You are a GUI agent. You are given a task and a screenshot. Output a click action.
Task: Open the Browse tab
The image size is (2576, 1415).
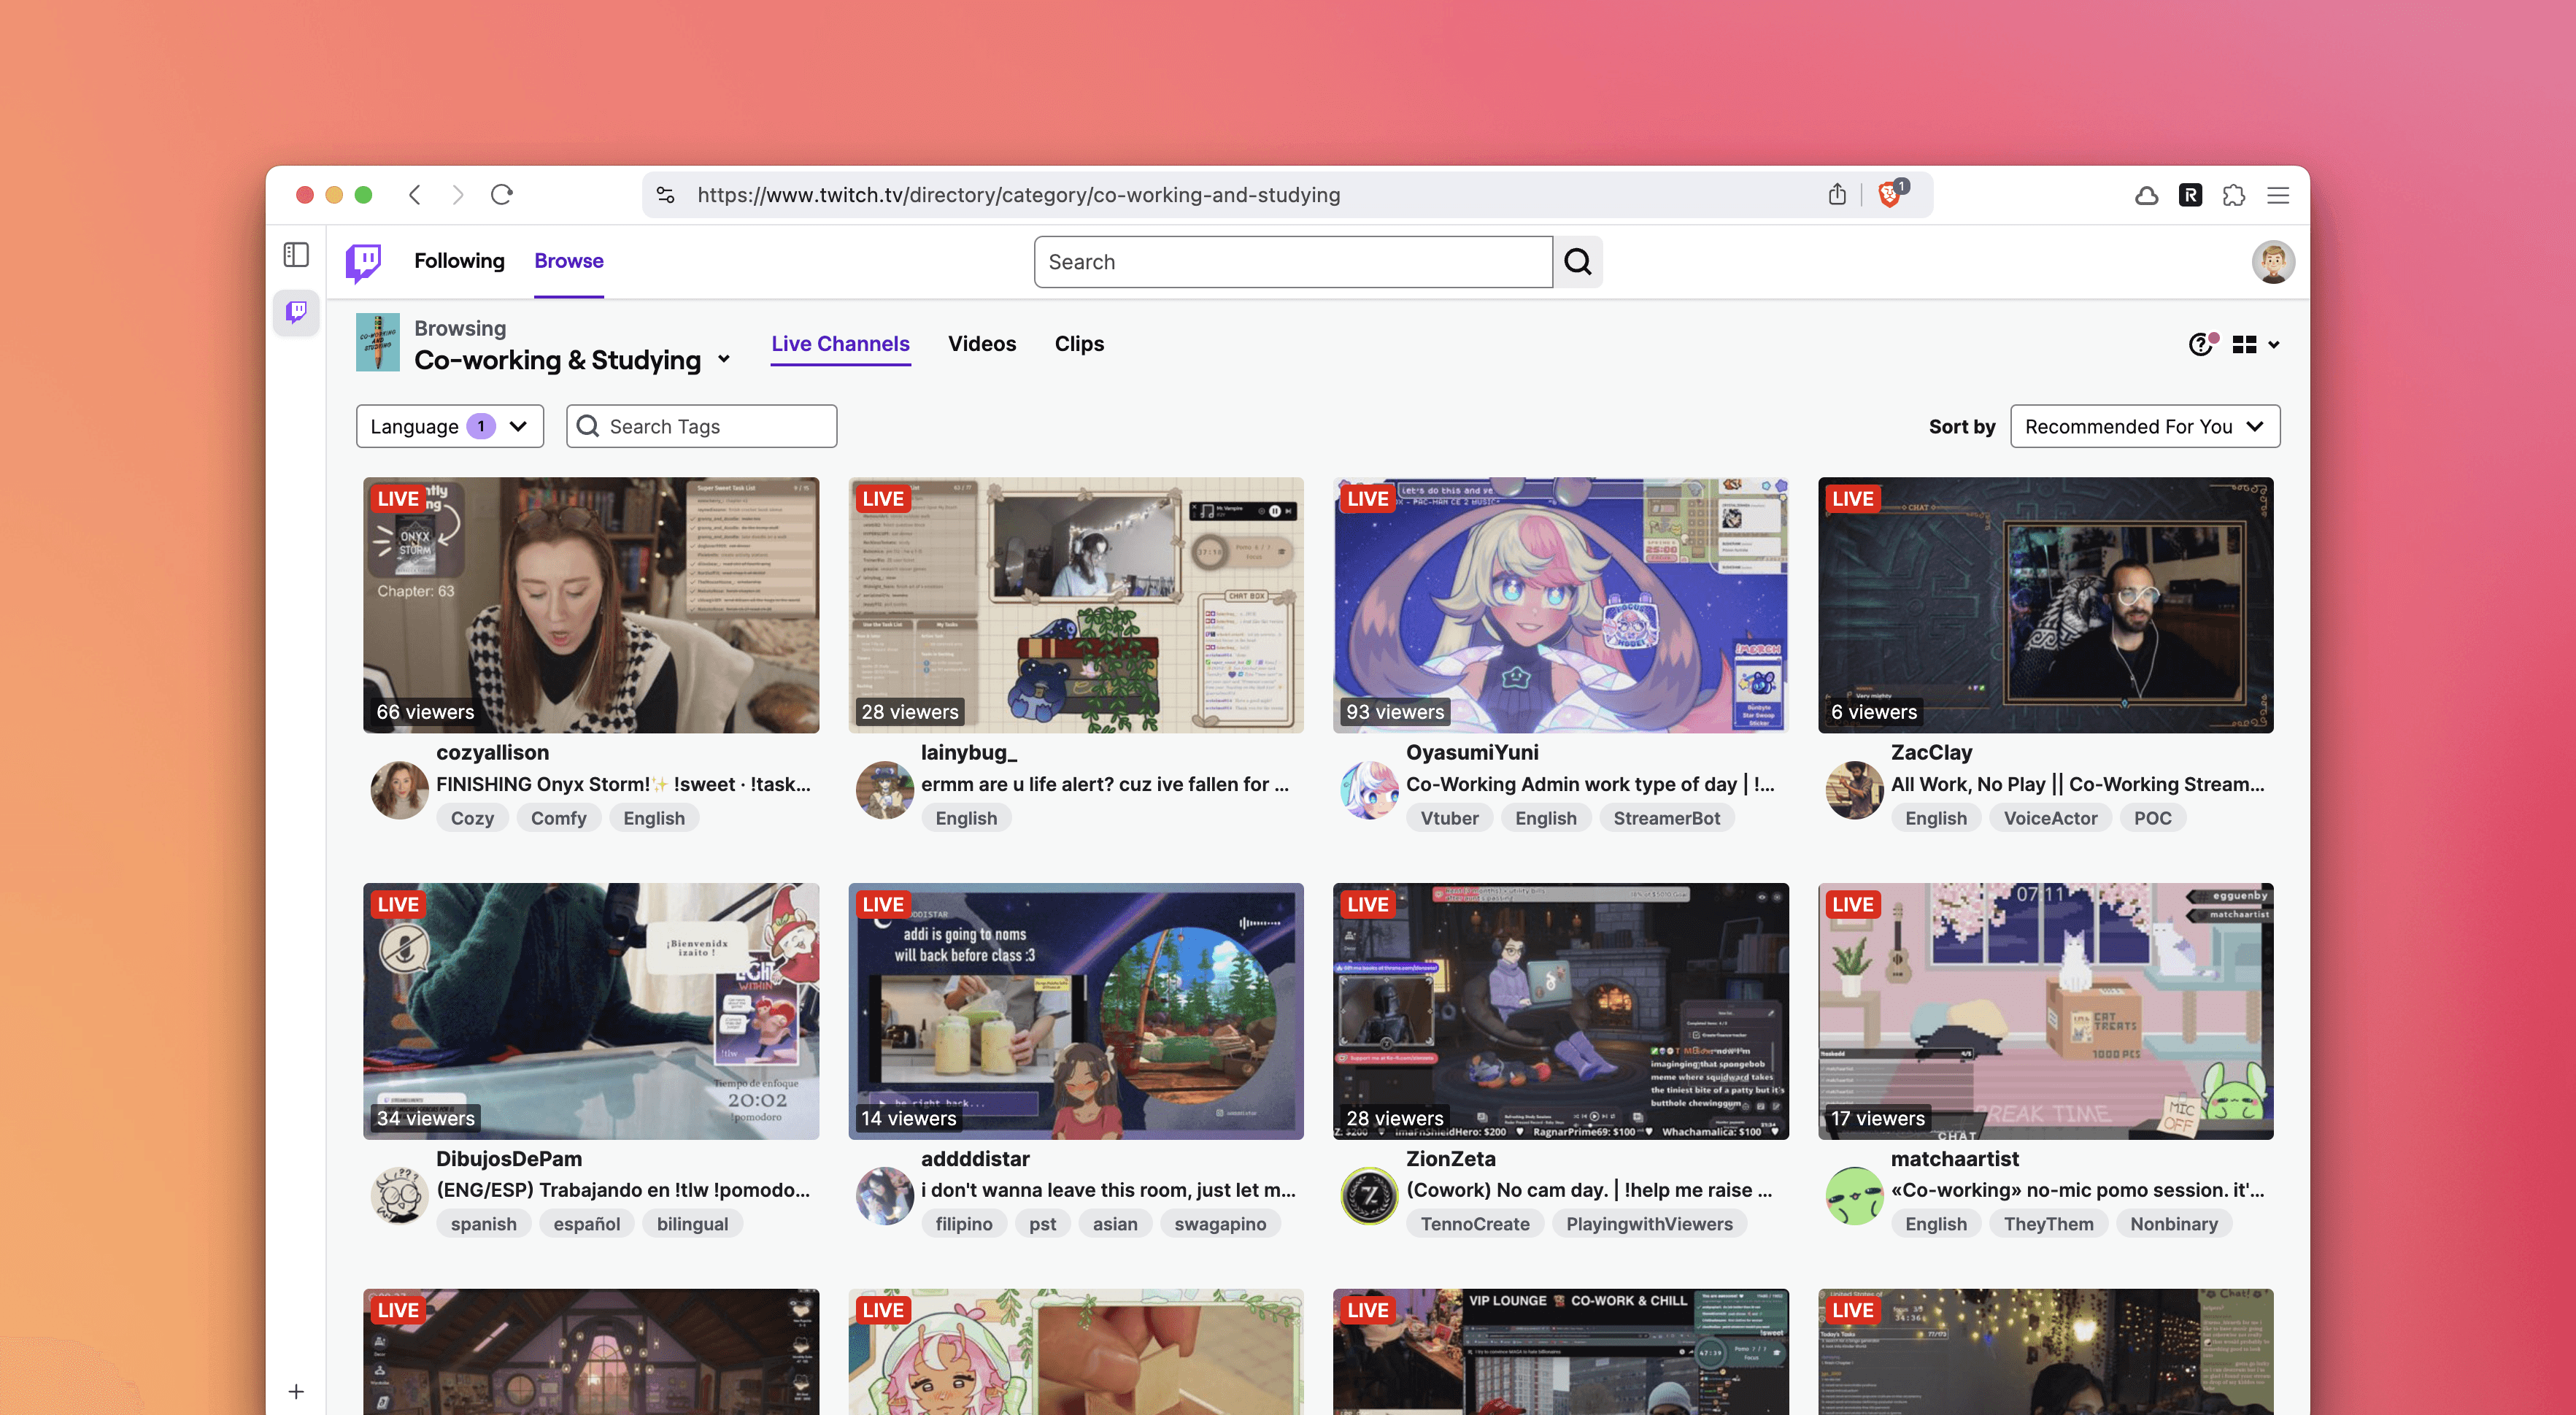[569, 261]
